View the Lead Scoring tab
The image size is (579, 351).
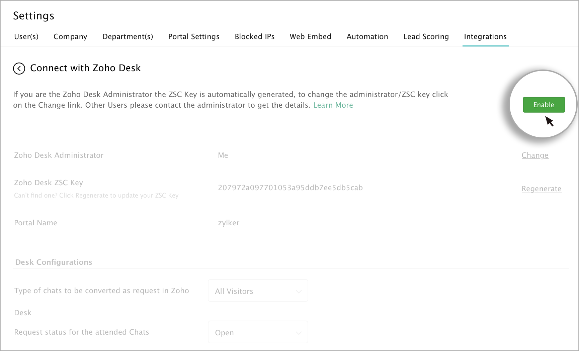426,37
